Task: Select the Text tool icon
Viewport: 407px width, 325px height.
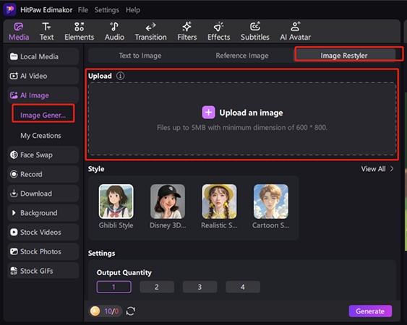Action: point(46,27)
